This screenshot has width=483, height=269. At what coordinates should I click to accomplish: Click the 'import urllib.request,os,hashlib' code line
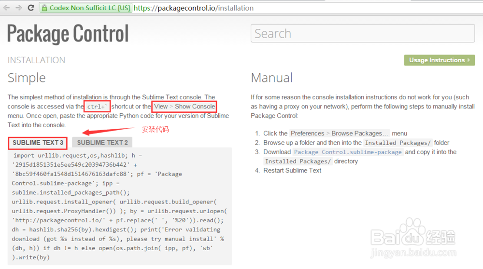tap(78, 156)
